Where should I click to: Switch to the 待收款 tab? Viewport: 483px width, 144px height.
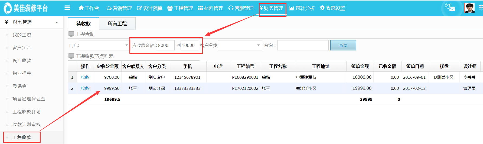[x=83, y=24]
